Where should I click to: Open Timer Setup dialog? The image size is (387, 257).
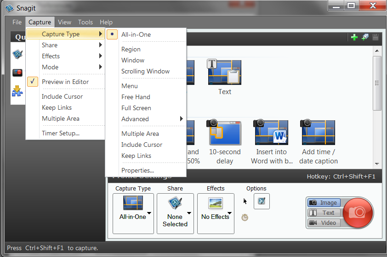click(65, 133)
